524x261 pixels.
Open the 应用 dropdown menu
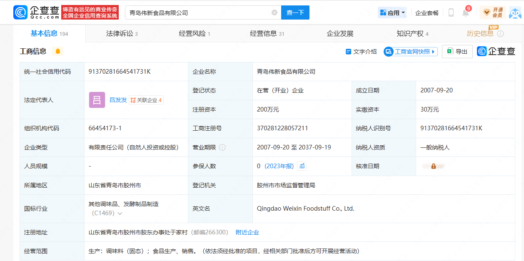392,12
